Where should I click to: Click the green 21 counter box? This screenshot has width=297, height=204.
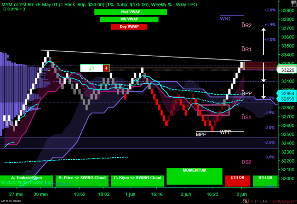pos(92,68)
